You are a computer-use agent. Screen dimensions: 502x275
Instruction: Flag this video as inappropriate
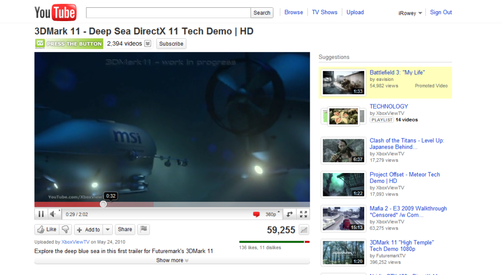[x=144, y=229]
